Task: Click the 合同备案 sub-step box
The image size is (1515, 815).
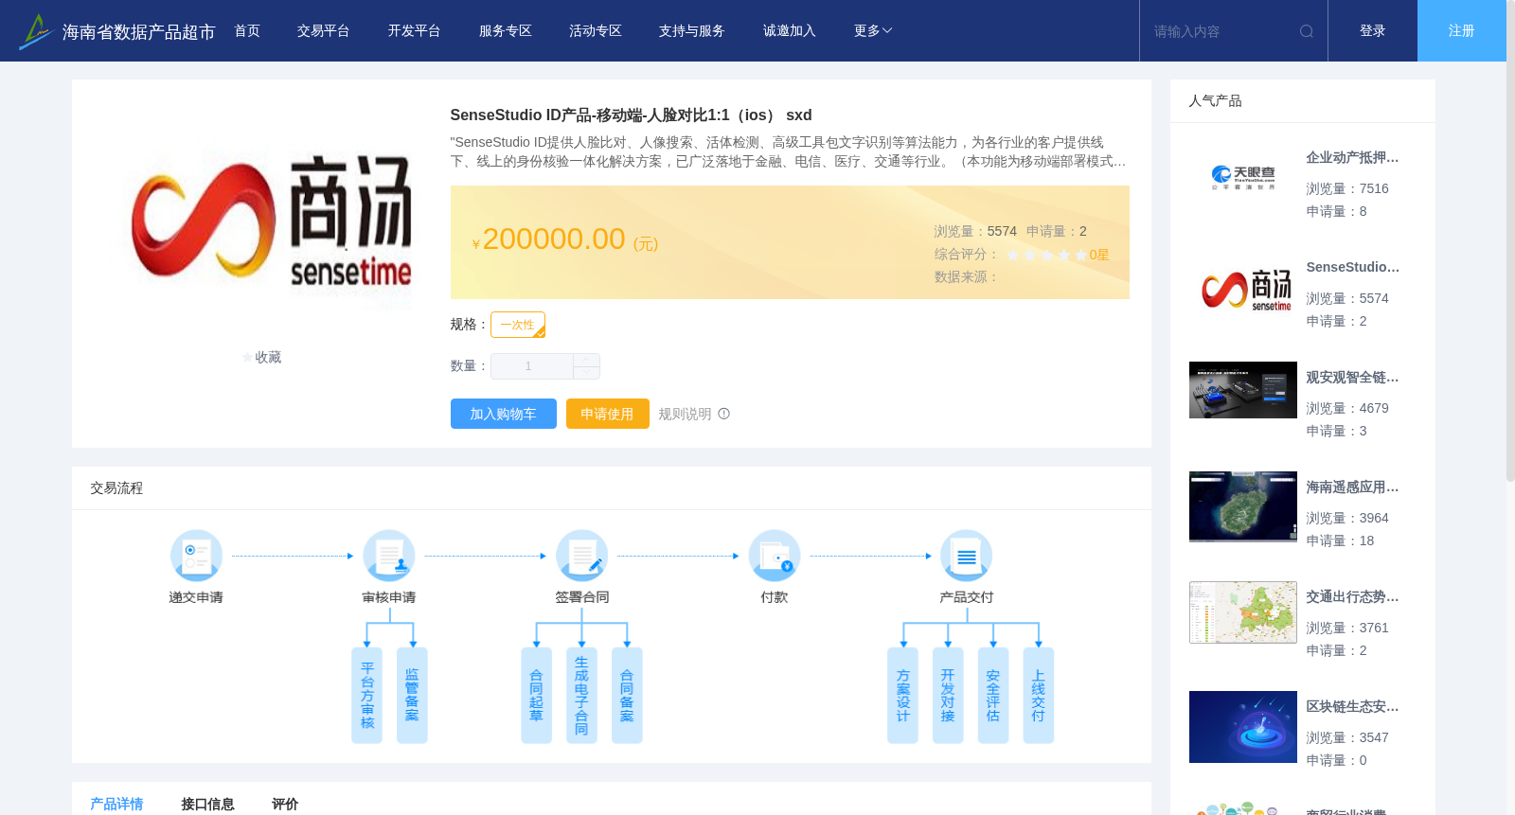Action: pyautogui.click(x=627, y=696)
